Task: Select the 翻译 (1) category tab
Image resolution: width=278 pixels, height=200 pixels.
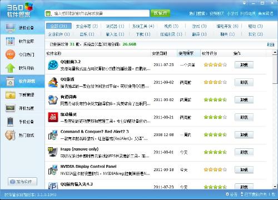Action: point(199,34)
